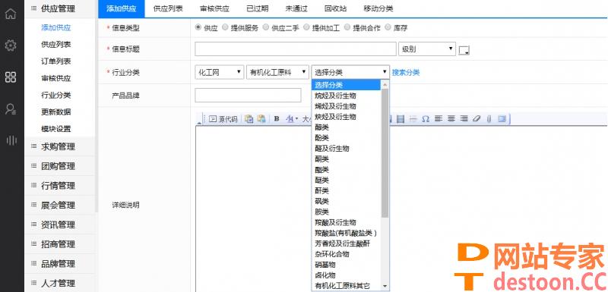Click the sidebar menu scrollbar
Viewport: 608px width, 292px height.
tap(97, 106)
